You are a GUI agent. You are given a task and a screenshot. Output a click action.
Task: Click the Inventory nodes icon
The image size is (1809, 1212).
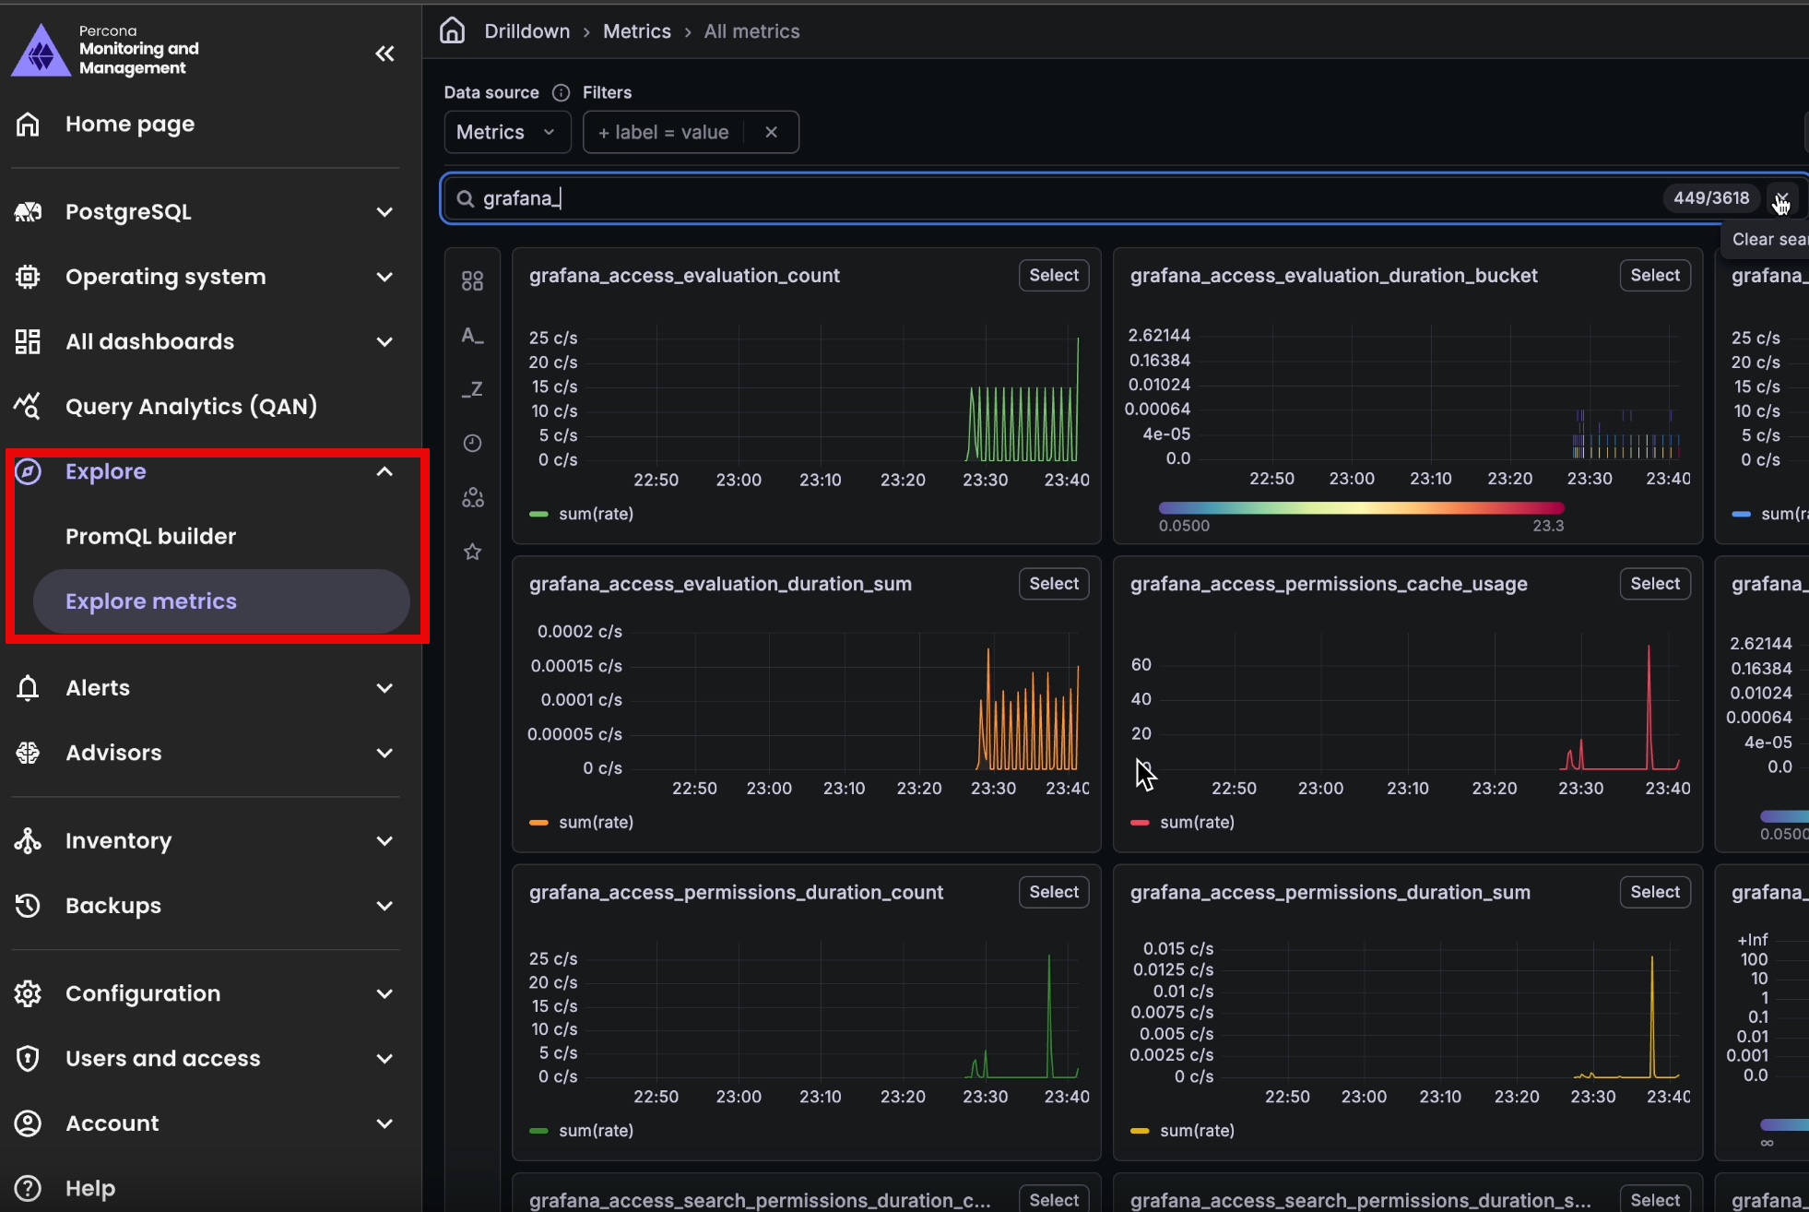28,840
